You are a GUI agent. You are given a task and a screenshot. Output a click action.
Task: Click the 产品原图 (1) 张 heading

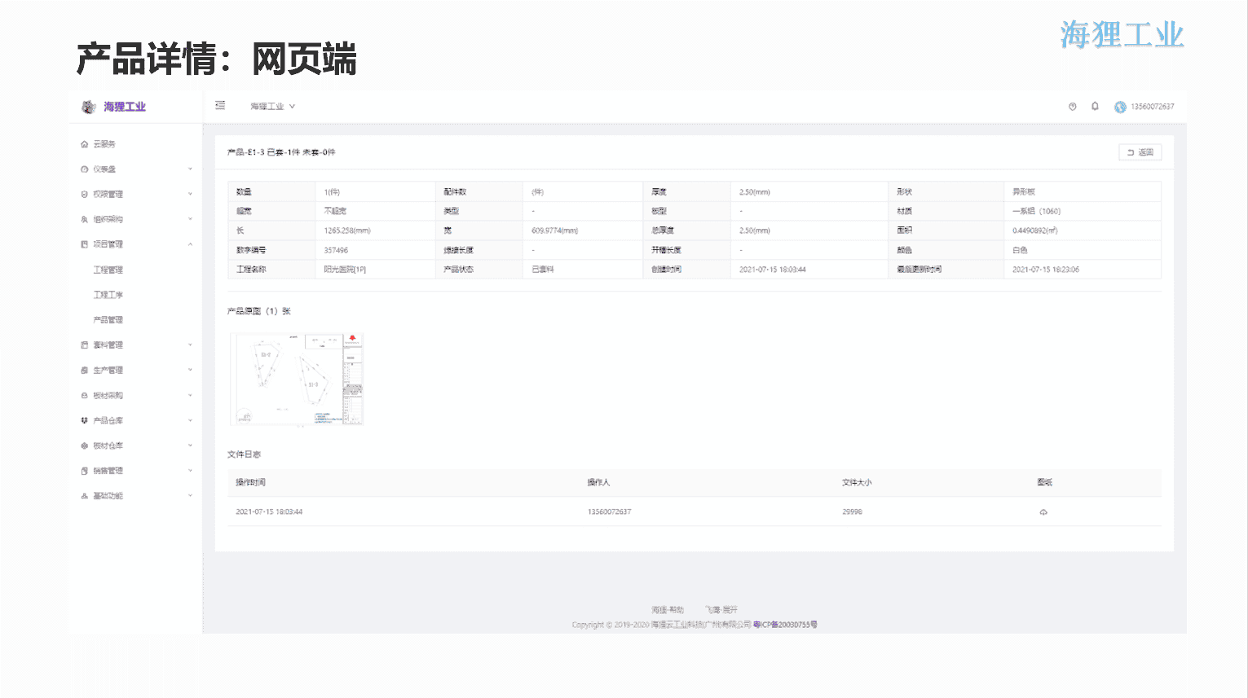coord(258,311)
